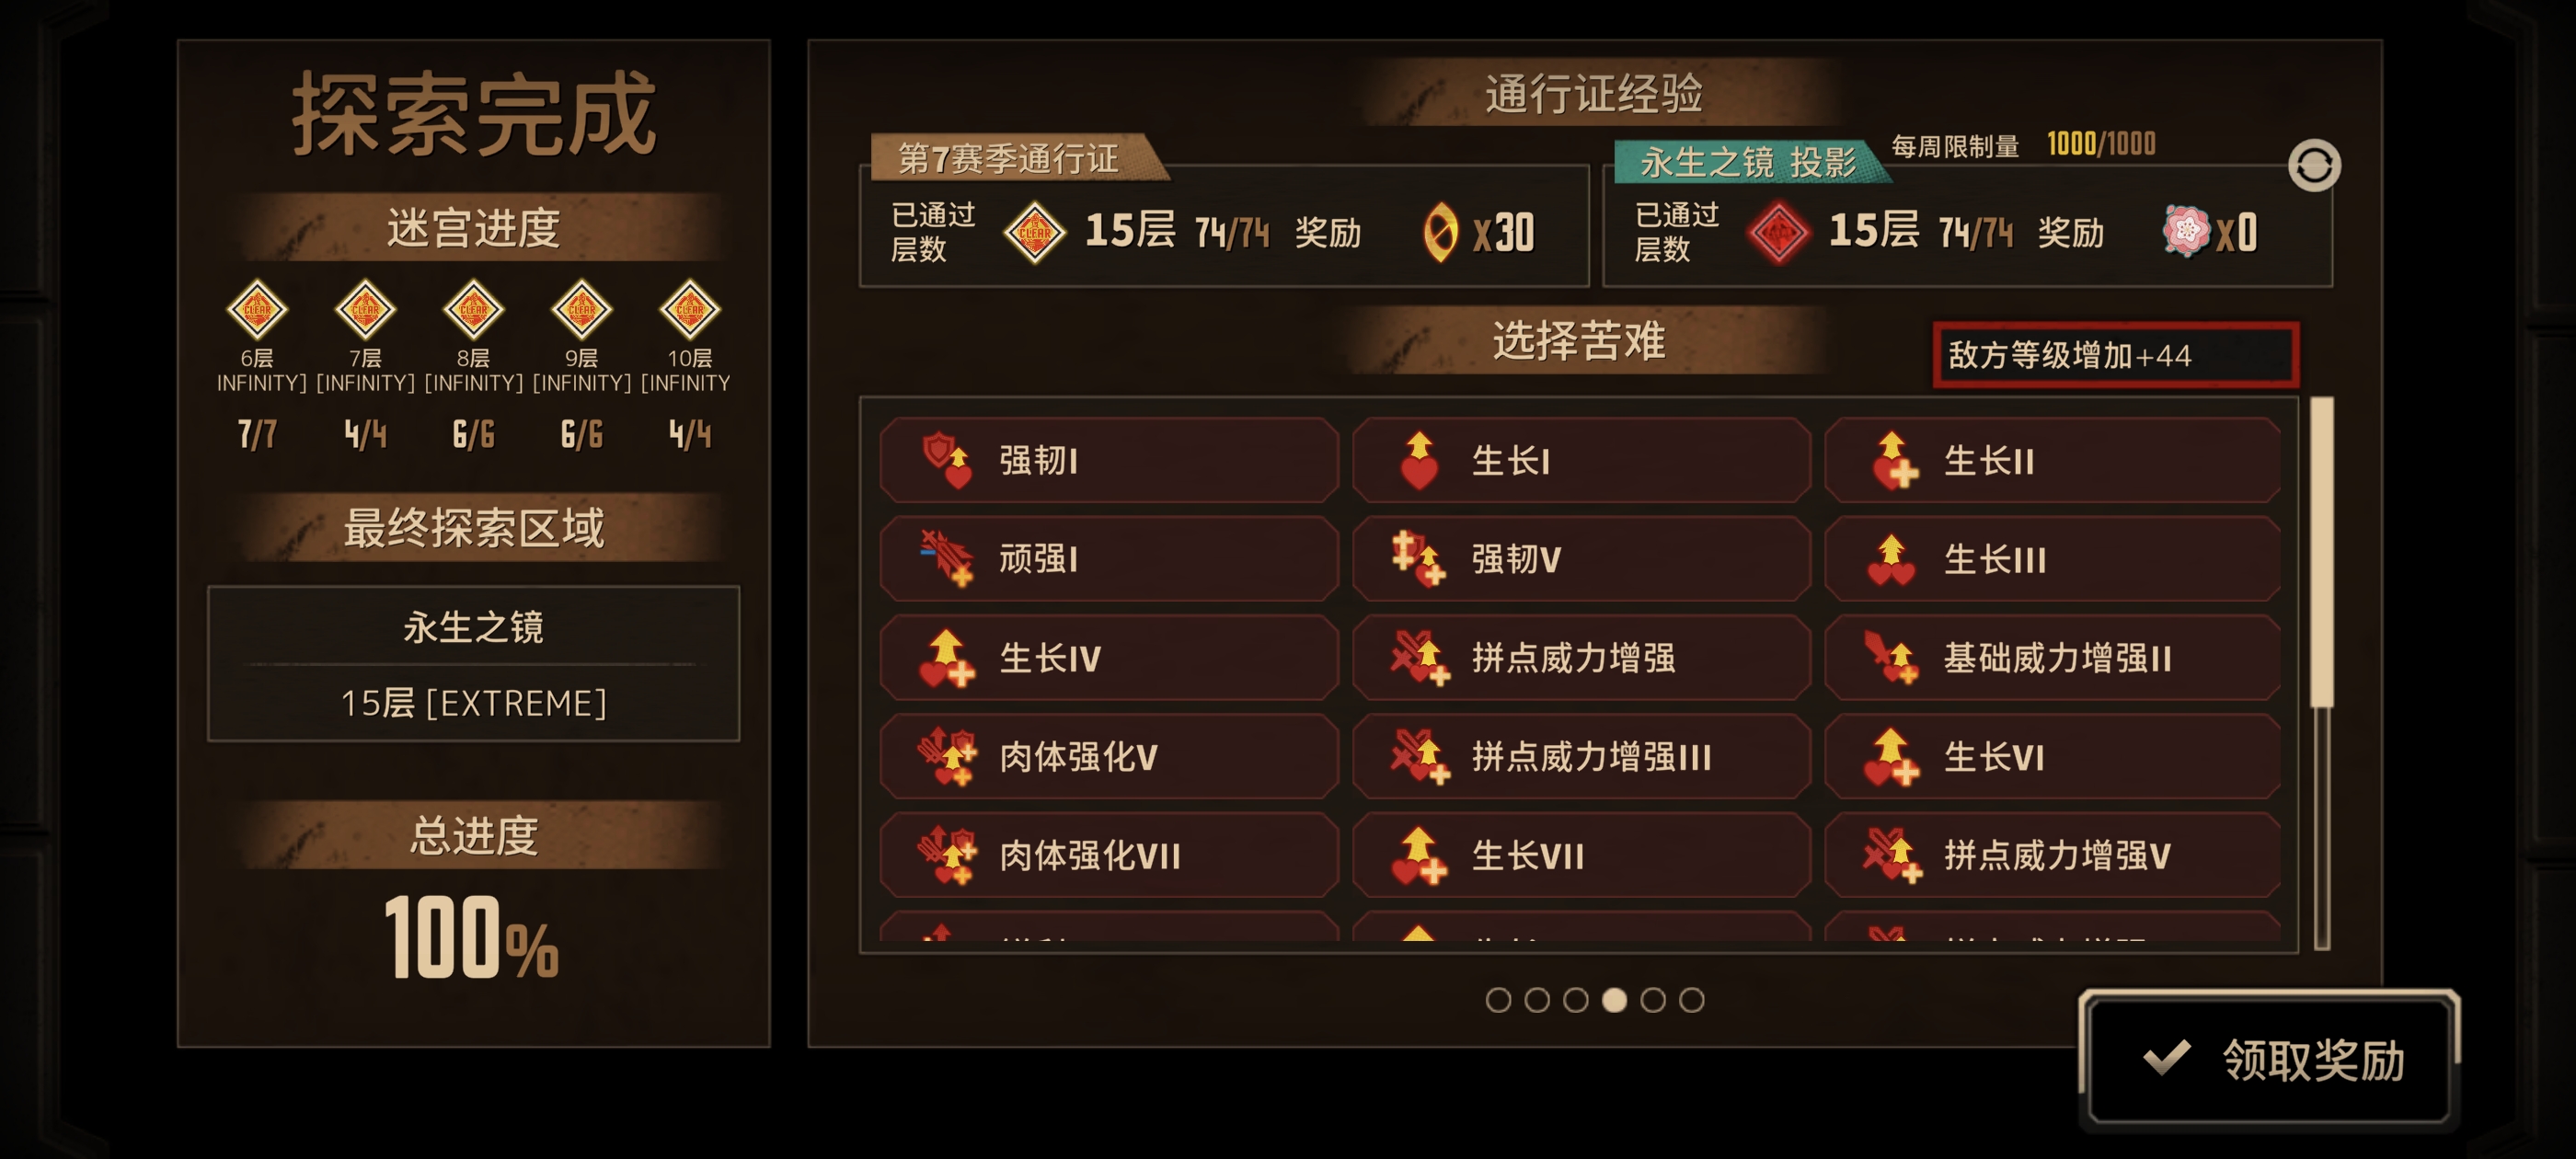Viewport: 2576px width, 1159px height.
Task: Open the 永生之镜 投影 tab
Action: click(x=1752, y=161)
